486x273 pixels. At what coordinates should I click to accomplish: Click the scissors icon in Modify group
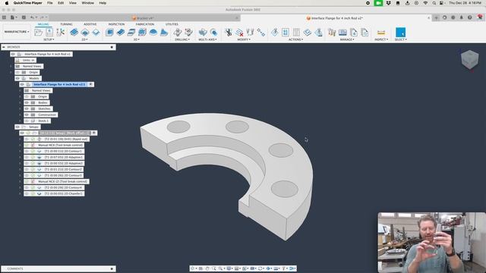coord(229,32)
